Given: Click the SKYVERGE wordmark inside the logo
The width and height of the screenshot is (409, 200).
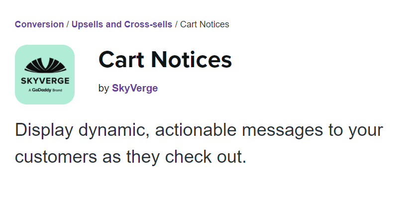Looking at the screenshot, I should [45, 81].
